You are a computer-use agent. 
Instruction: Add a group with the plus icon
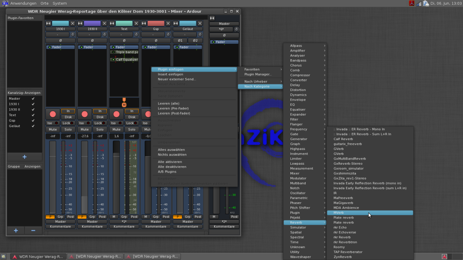16,230
